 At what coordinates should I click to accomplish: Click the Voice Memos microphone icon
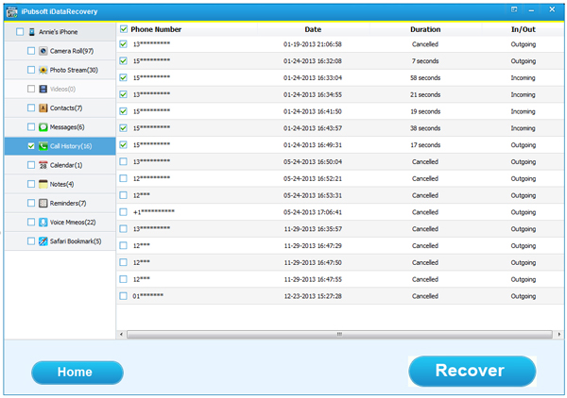tap(43, 223)
